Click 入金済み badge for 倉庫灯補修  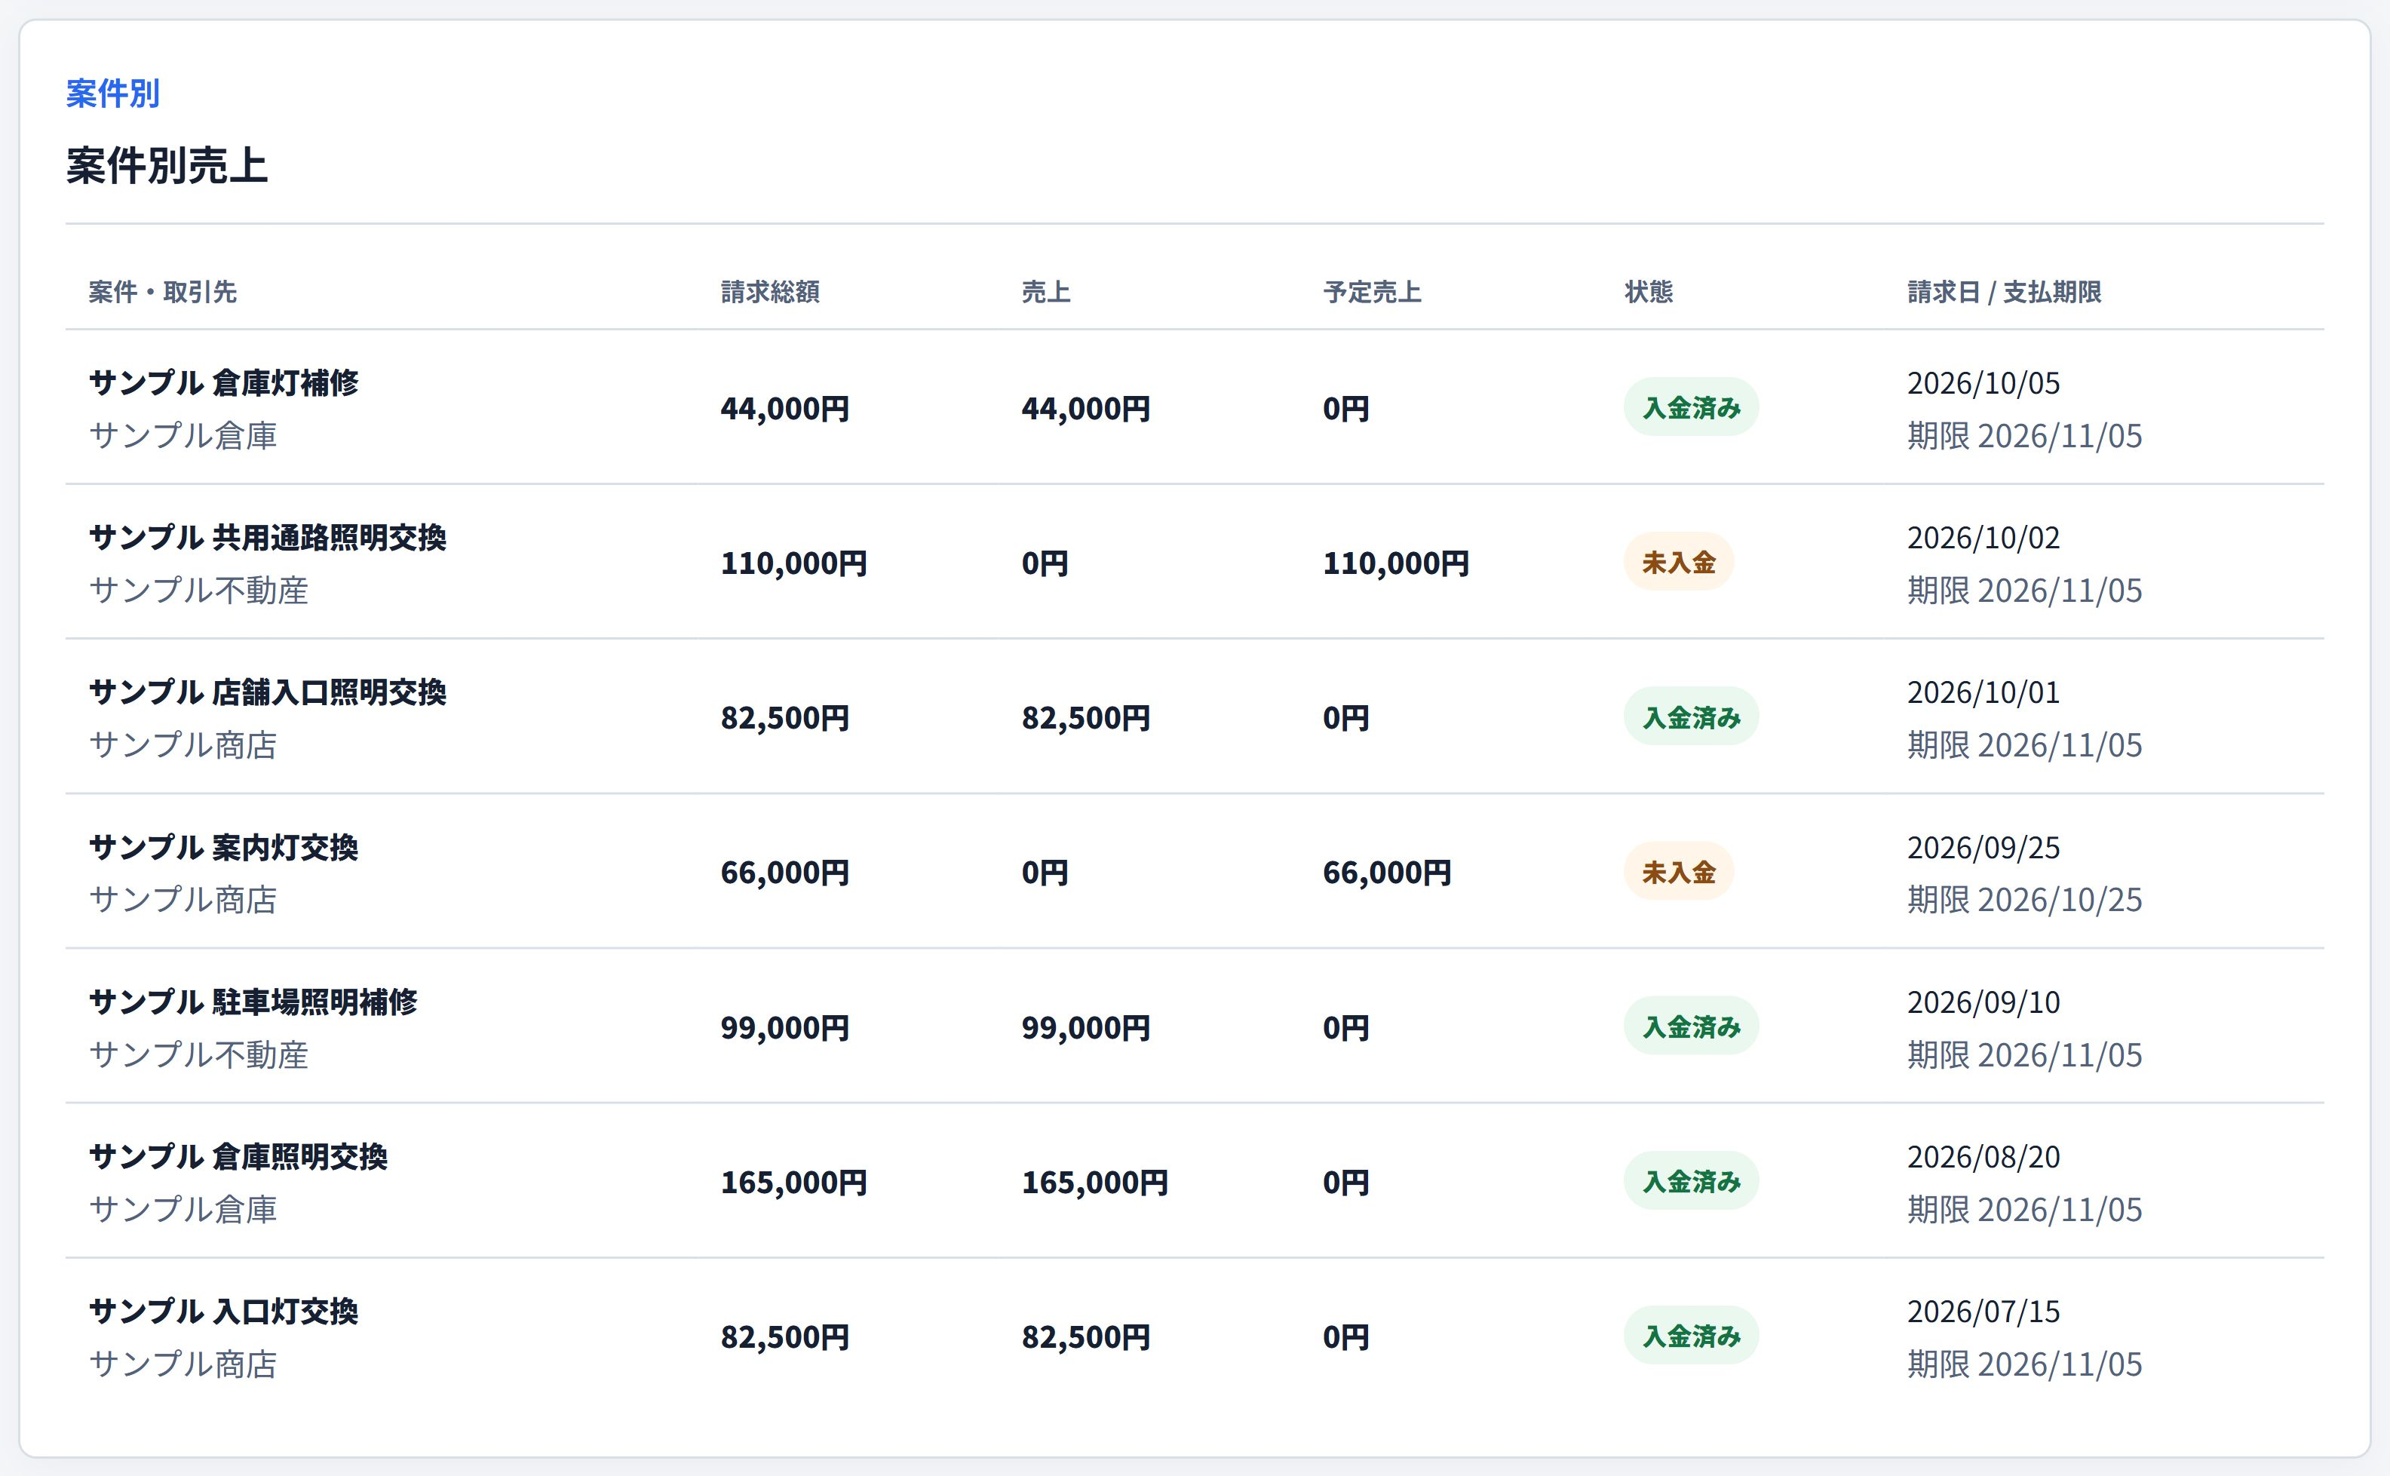tap(1691, 407)
